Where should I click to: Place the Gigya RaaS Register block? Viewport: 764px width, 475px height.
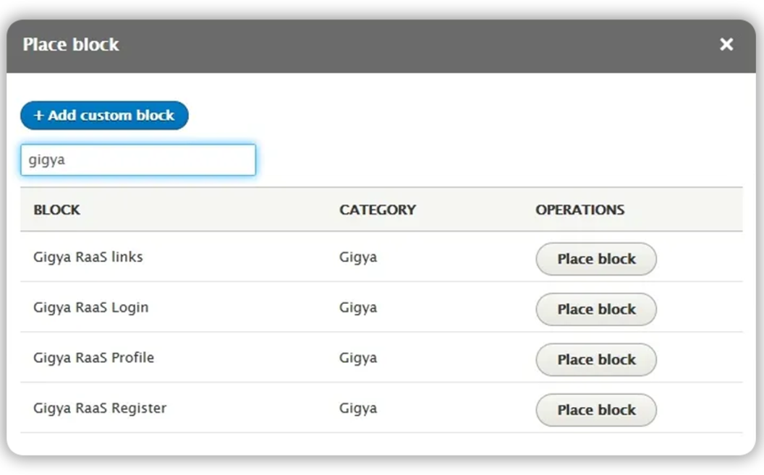(x=595, y=410)
